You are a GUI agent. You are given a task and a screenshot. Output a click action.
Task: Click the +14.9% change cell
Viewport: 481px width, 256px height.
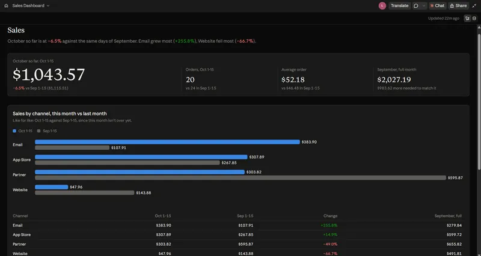pyautogui.click(x=330, y=235)
